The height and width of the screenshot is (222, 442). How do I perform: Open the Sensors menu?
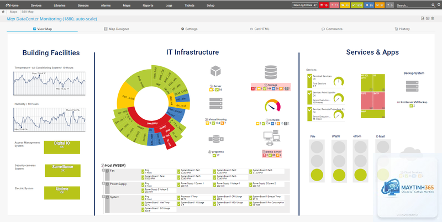coord(83,6)
